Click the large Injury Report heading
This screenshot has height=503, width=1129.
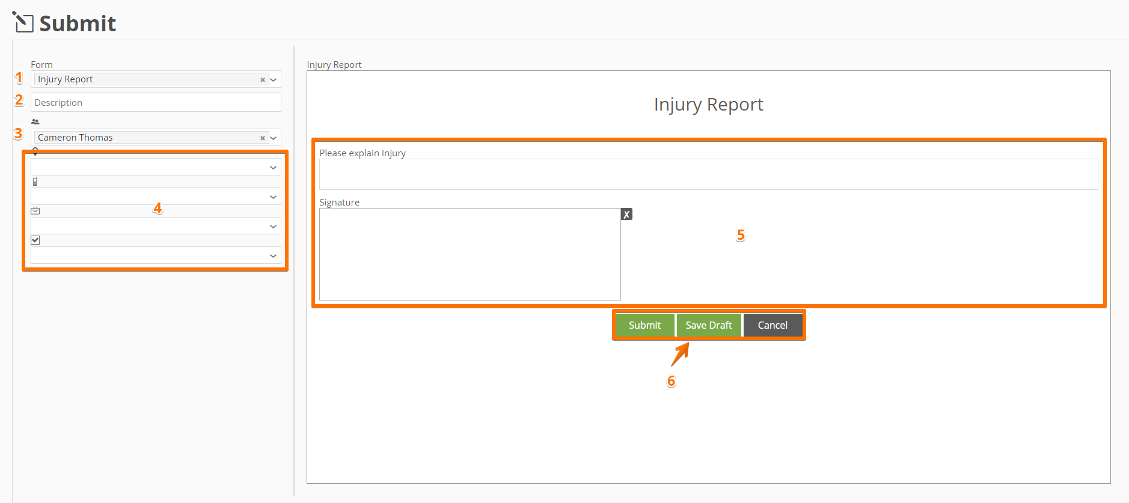pos(708,105)
